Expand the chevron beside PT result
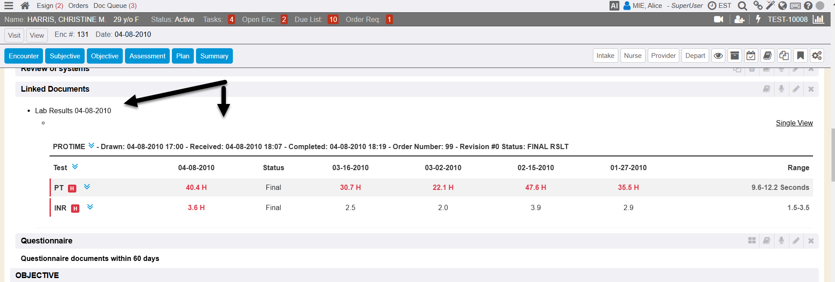Viewport: 835px width, 282px height. coord(87,187)
